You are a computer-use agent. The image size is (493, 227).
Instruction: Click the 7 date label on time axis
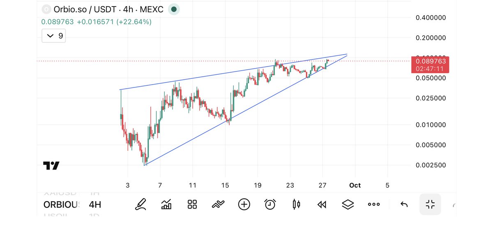tap(160, 185)
